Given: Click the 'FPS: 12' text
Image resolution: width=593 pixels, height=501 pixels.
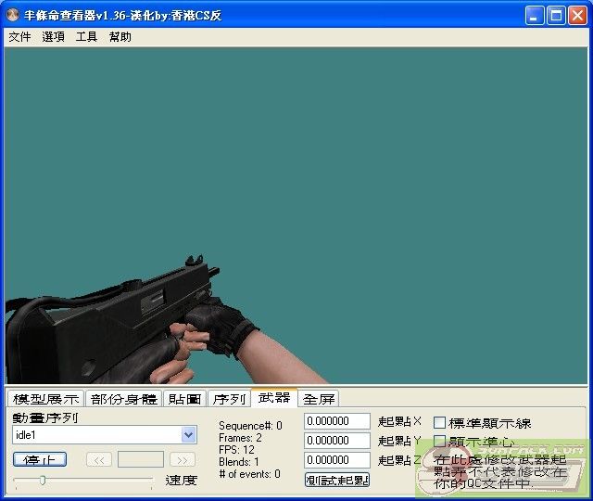Looking at the screenshot, I should [x=236, y=450].
